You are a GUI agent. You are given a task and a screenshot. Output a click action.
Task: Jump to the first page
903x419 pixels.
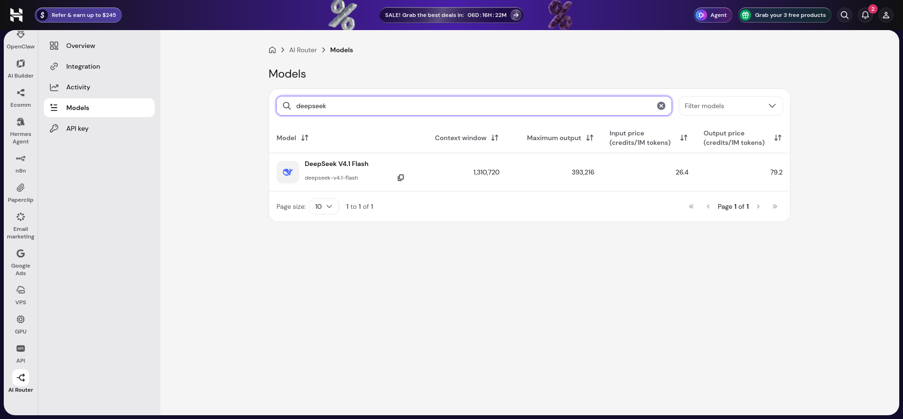pos(691,206)
